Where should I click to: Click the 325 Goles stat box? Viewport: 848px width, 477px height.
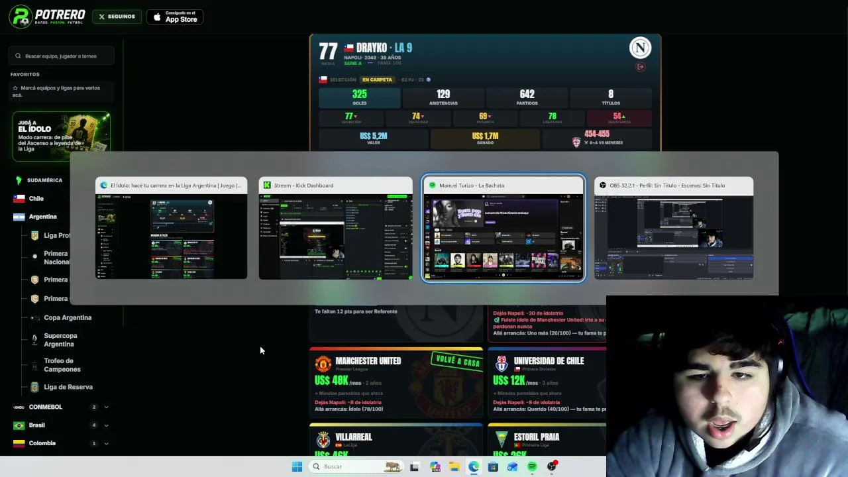[360, 97]
